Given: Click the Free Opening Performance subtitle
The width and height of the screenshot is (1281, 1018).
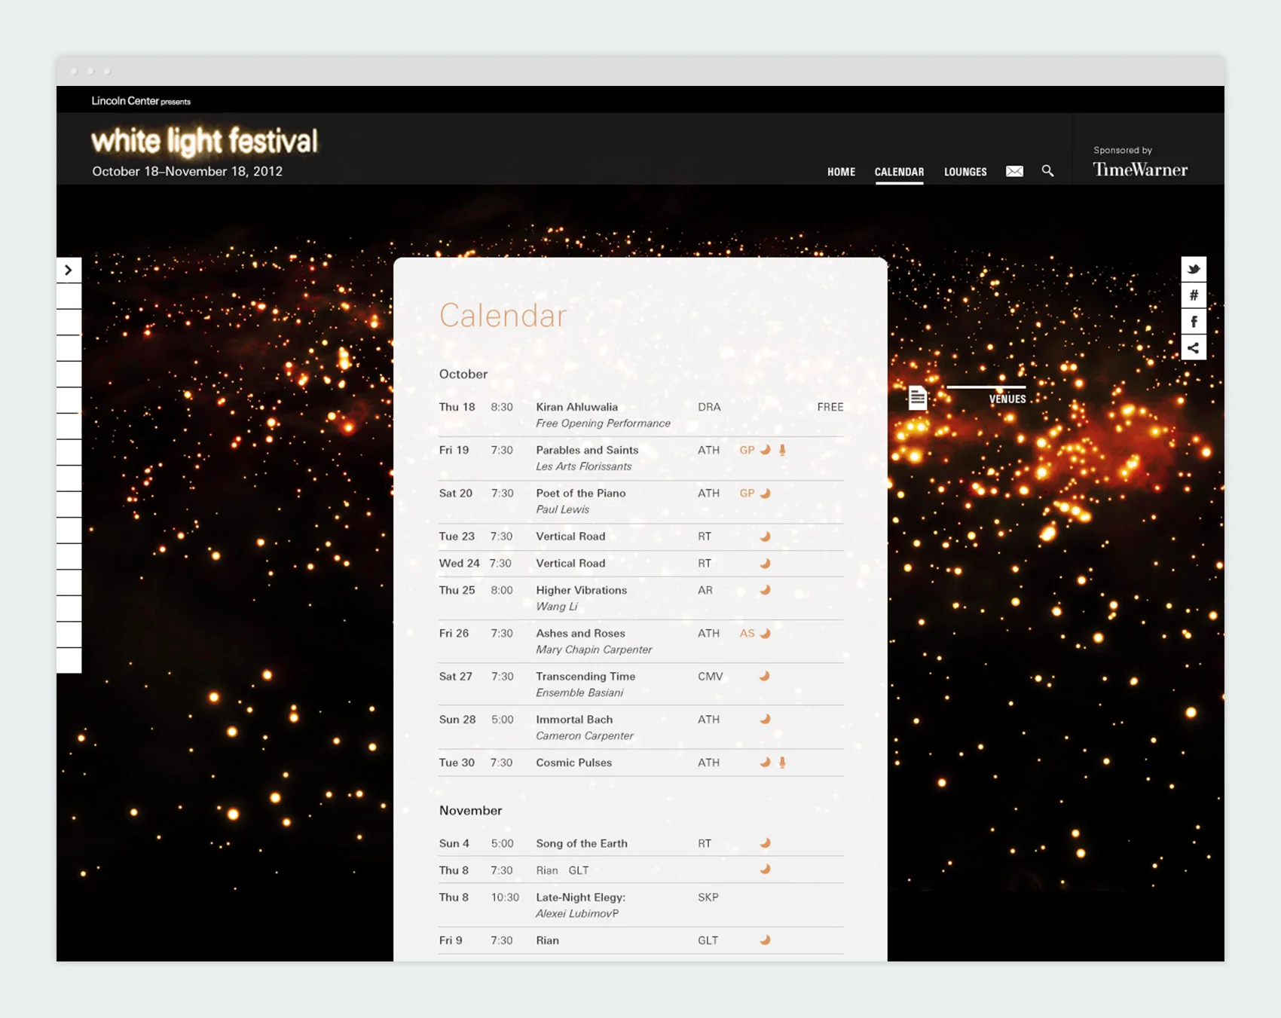Looking at the screenshot, I should pyautogui.click(x=603, y=423).
